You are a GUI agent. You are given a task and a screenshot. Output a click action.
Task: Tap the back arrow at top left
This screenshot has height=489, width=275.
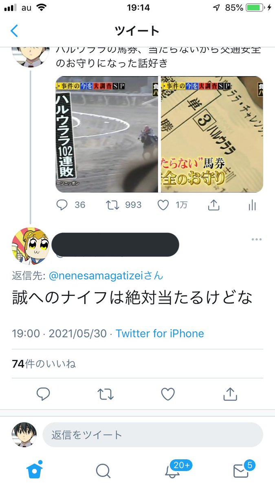(14, 31)
